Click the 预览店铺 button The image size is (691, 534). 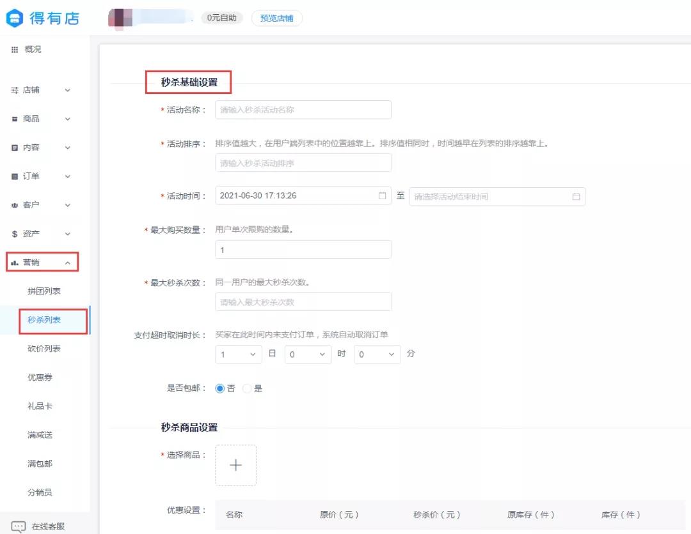pyautogui.click(x=277, y=18)
